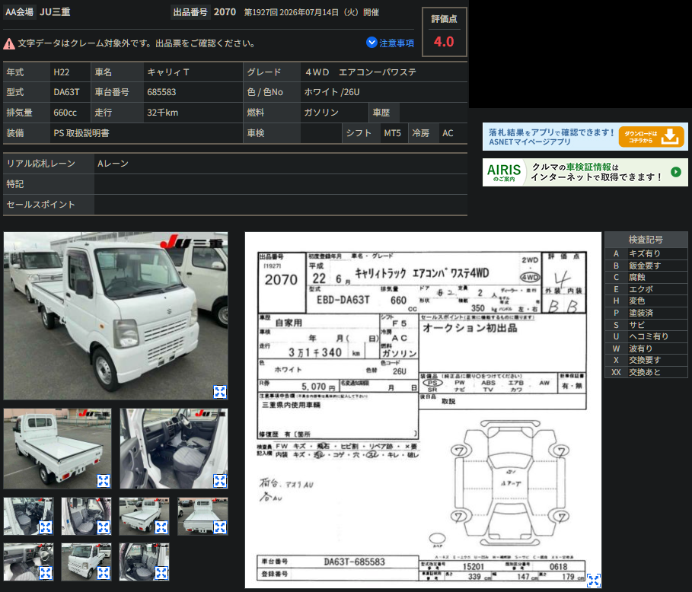Open the main front-view truck photo
The image size is (692, 592).
tap(116, 316)
